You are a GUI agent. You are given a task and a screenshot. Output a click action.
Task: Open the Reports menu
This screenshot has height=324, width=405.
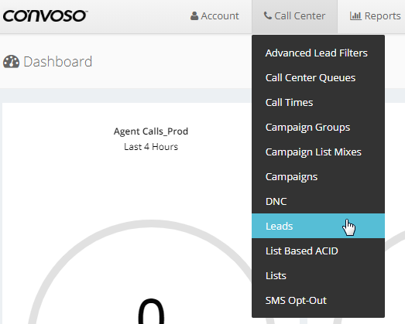click(x=375, y=16)
